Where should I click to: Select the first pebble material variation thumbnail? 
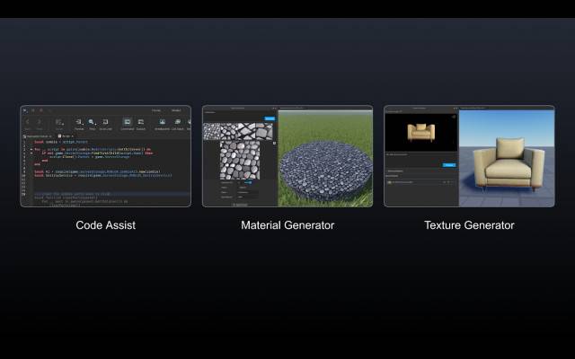[213, 131]
